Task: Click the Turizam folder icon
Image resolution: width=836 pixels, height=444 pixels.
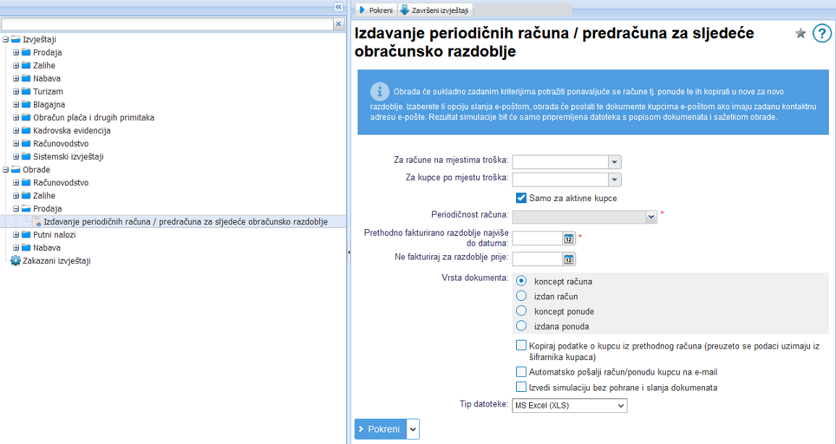Action: 26,92
